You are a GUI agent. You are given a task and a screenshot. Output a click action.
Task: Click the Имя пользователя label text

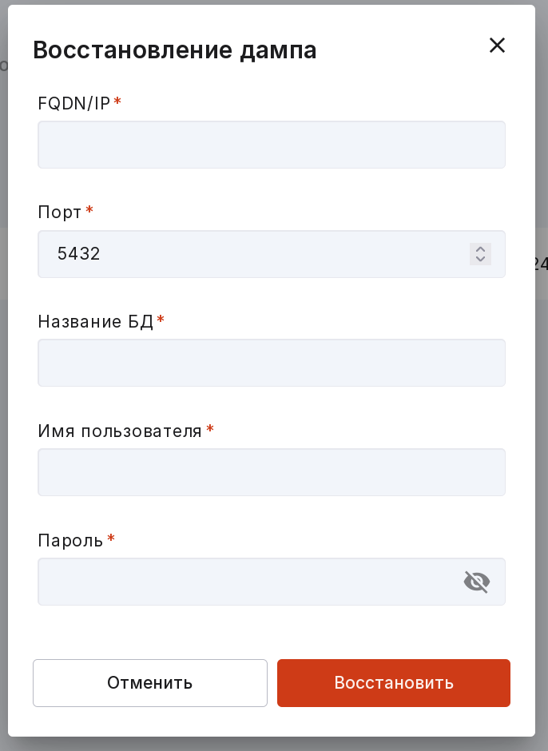[120, 431]
